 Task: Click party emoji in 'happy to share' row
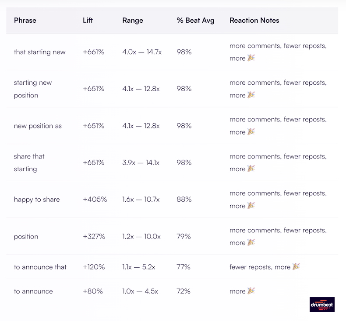(251, 206)
